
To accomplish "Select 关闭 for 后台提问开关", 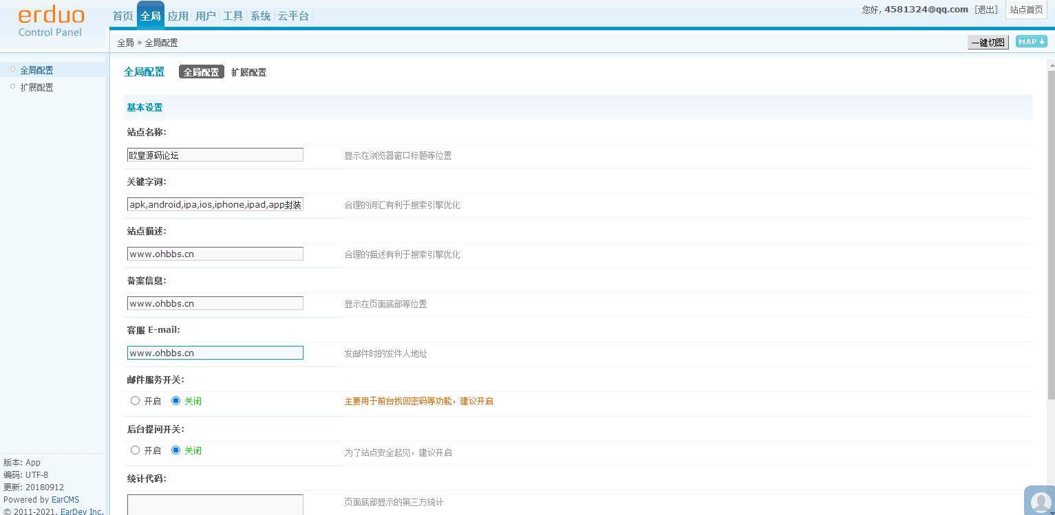I will [x=175, y=450].
